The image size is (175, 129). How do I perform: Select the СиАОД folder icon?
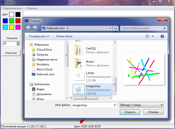coord(78,50)
